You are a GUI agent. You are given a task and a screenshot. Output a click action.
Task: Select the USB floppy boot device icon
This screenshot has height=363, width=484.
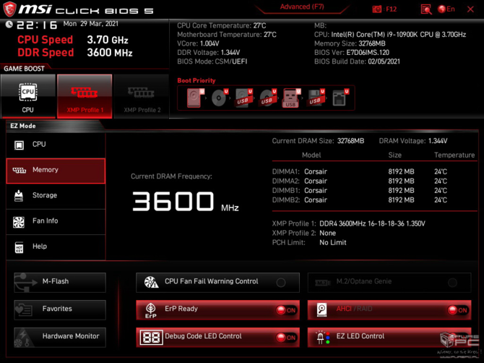click(x=315, y=98)
